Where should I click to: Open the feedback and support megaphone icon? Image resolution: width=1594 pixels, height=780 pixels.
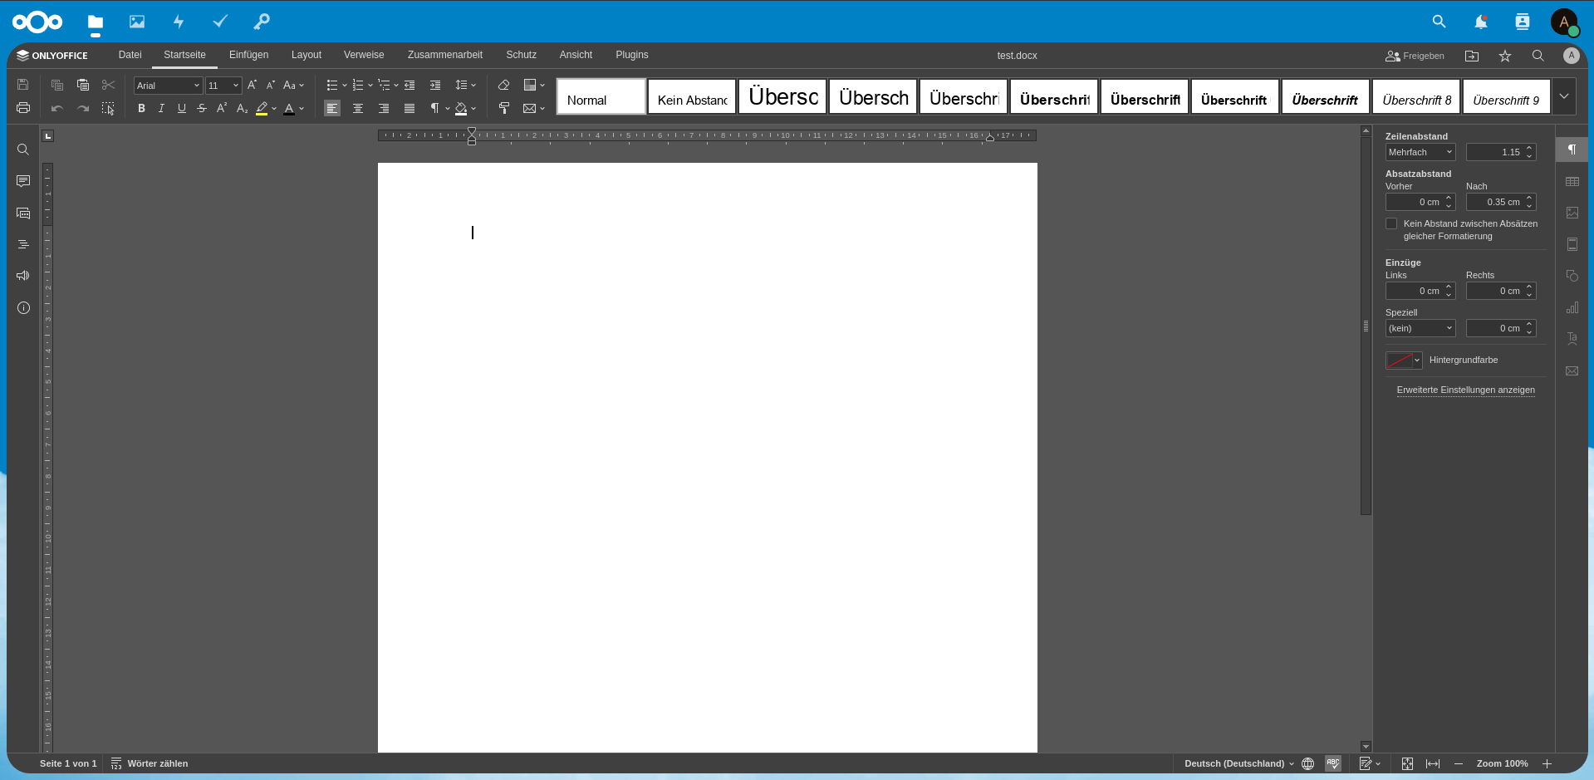(23, 276)
